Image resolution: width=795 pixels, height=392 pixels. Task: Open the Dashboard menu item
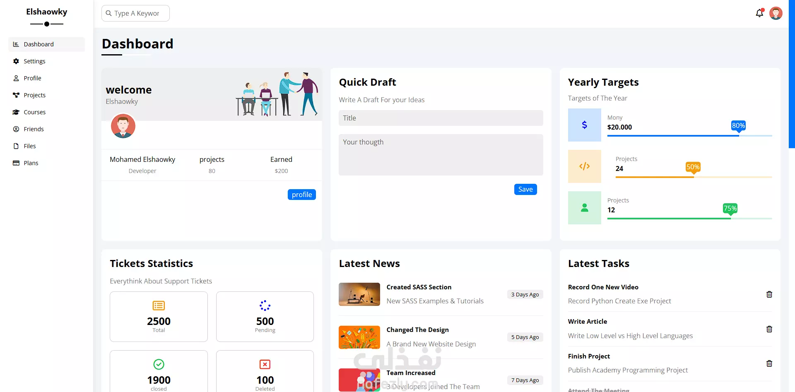tap(46, 44)
